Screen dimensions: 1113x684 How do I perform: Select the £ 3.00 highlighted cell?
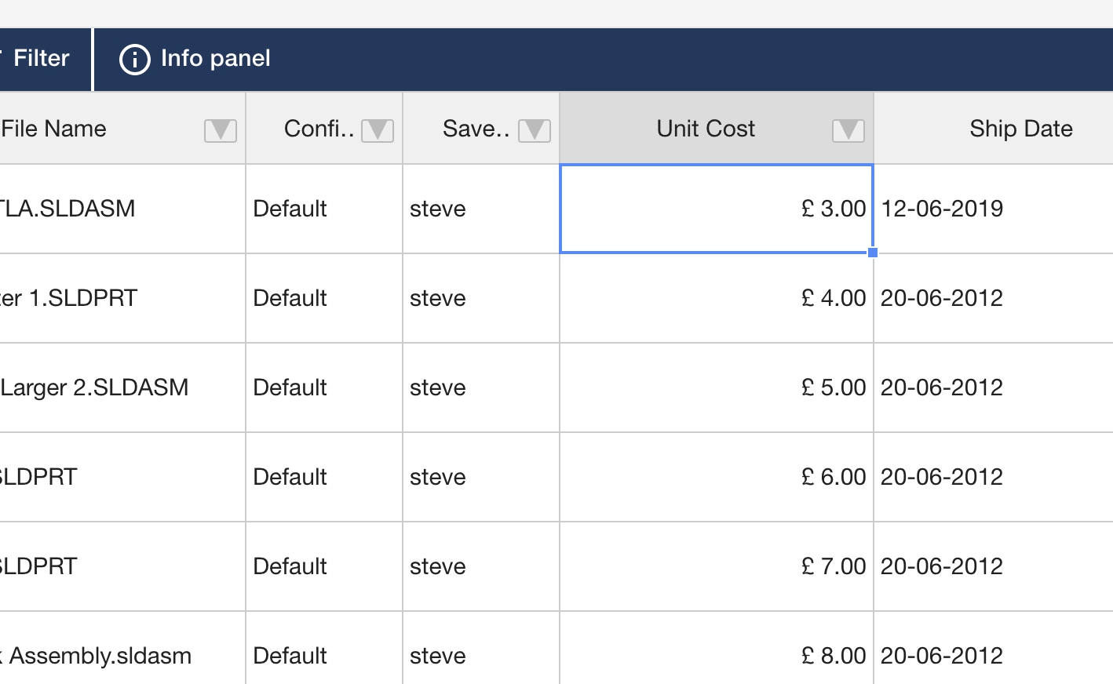716,209
